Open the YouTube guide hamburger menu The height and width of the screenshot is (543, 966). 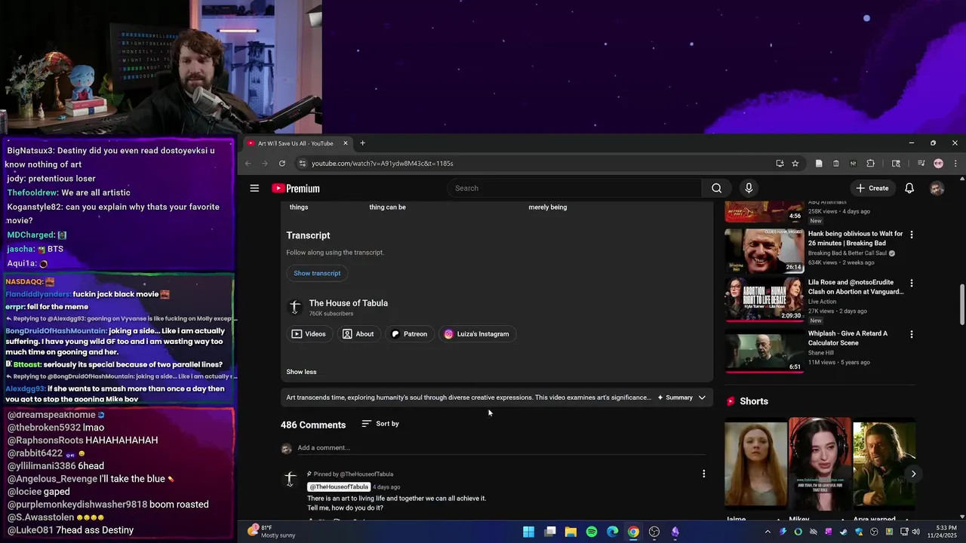point(254,189)
